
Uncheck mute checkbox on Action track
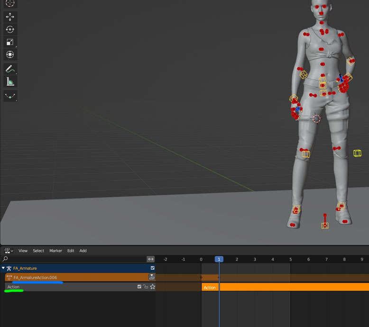point(139,287)
